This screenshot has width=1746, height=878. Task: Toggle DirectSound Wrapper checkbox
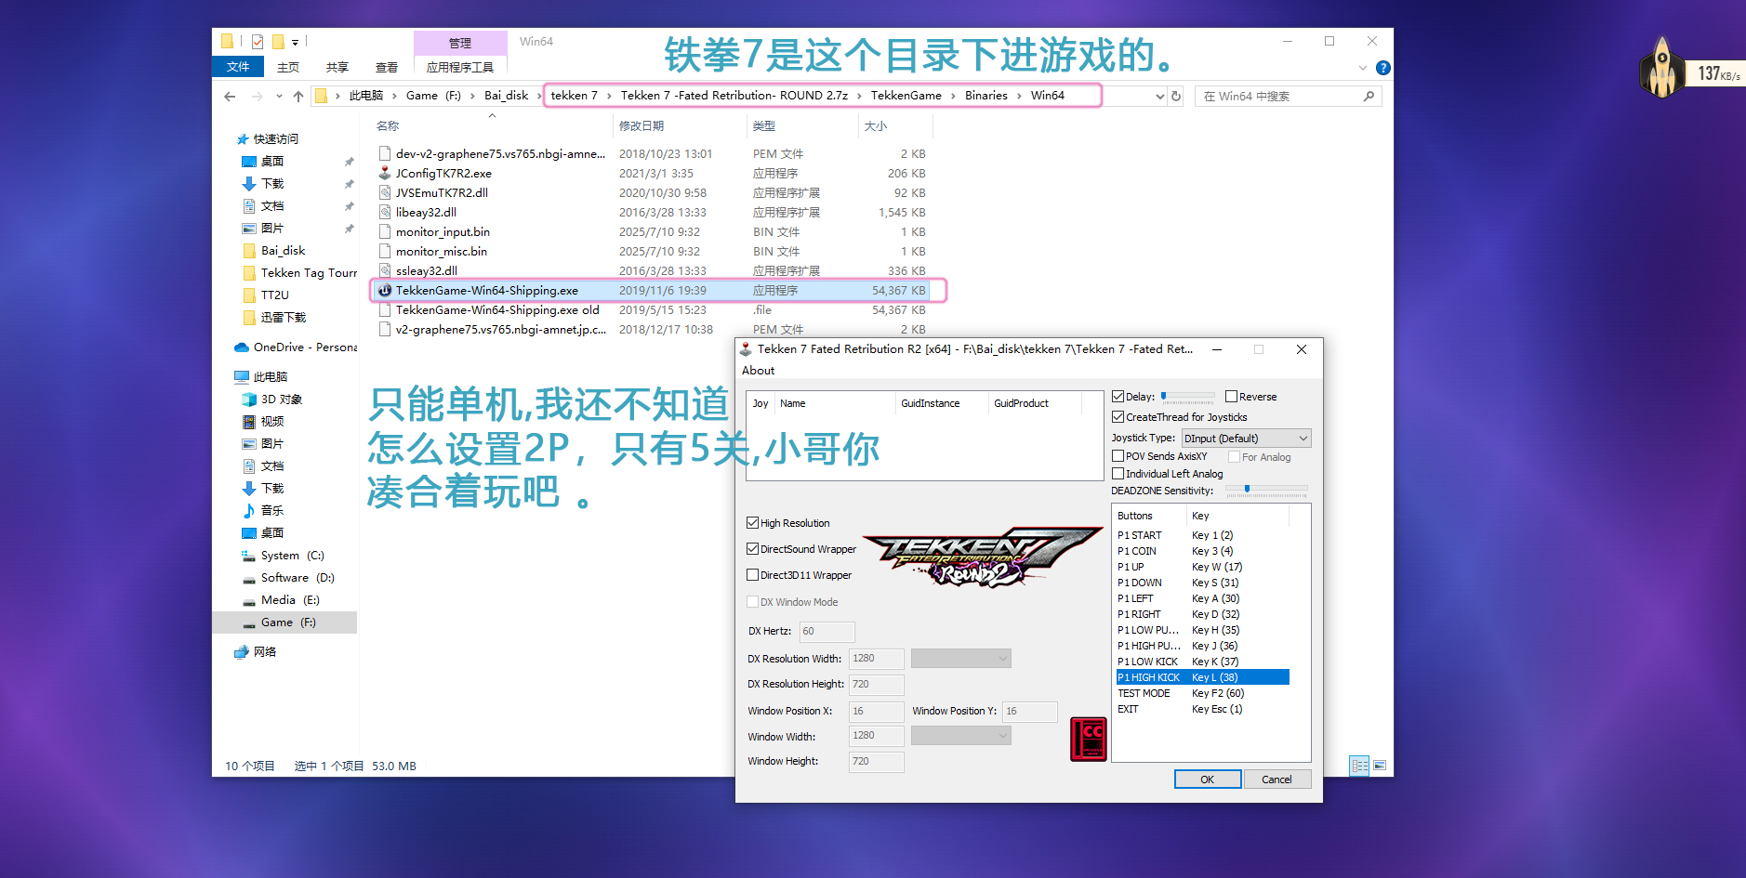[x=753, y=549]
